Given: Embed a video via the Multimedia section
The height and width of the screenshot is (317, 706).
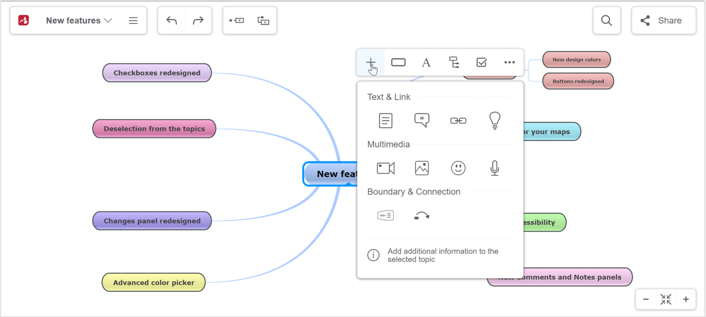Looking at the screenshot, I should tap(386, 168).
